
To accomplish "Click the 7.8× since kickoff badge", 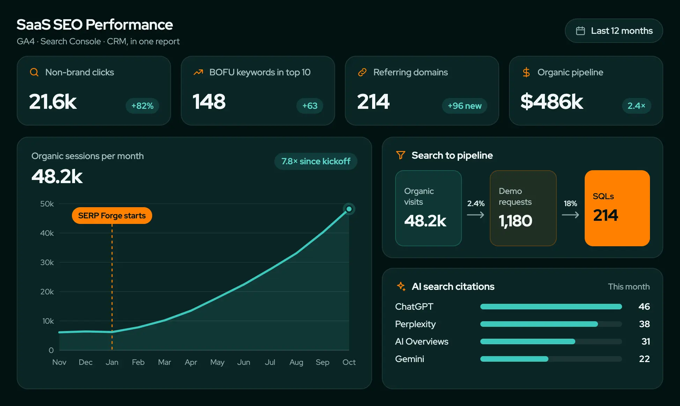I will [316, 161].
